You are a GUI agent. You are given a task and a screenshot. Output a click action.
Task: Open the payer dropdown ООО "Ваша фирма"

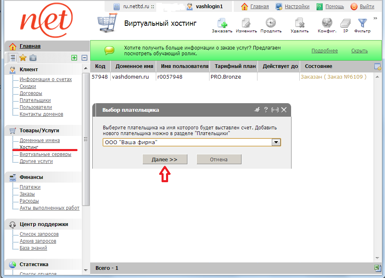click(x=276, y=142)
